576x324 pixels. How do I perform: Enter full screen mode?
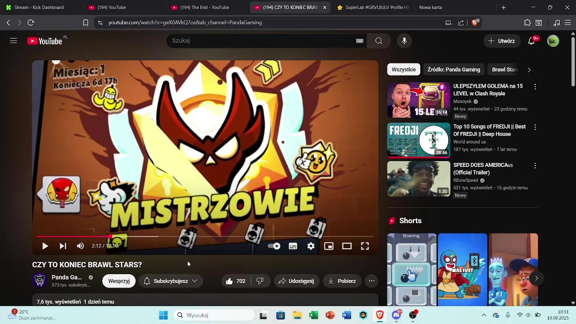click(x=365, y=246)
